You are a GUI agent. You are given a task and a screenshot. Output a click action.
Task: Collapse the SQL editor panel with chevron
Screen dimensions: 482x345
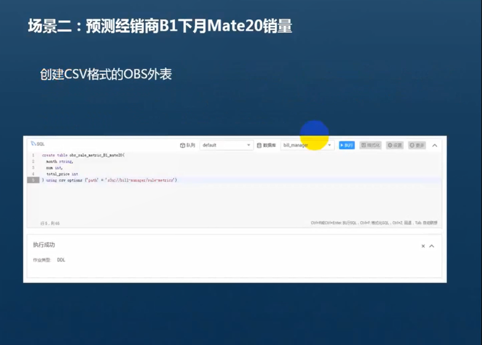pyautogui.click(x=435, y=146)
